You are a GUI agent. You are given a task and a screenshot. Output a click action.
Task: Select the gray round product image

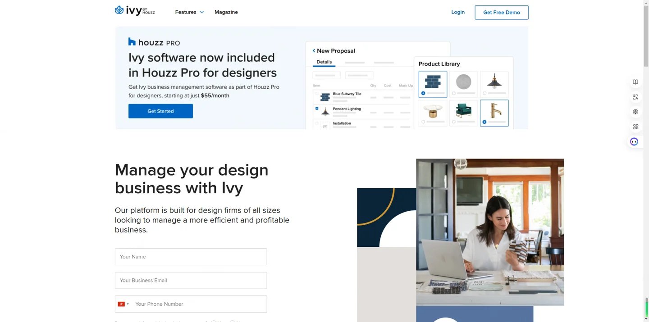point(463,82)
